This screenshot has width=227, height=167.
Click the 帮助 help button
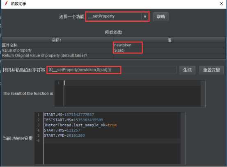[x=161, y=17]
